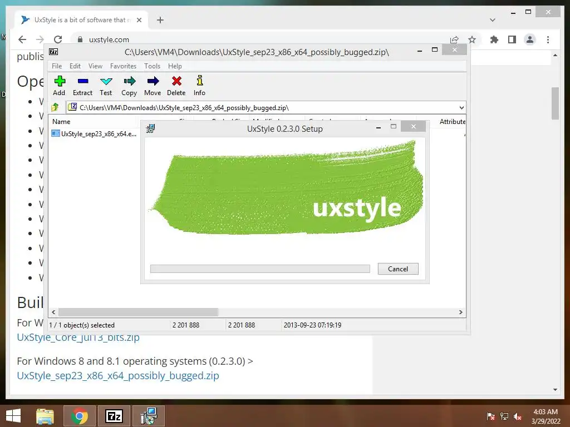
Task: Open the taskbar clock showing 4:03 AM
Action: coord(546,416)
